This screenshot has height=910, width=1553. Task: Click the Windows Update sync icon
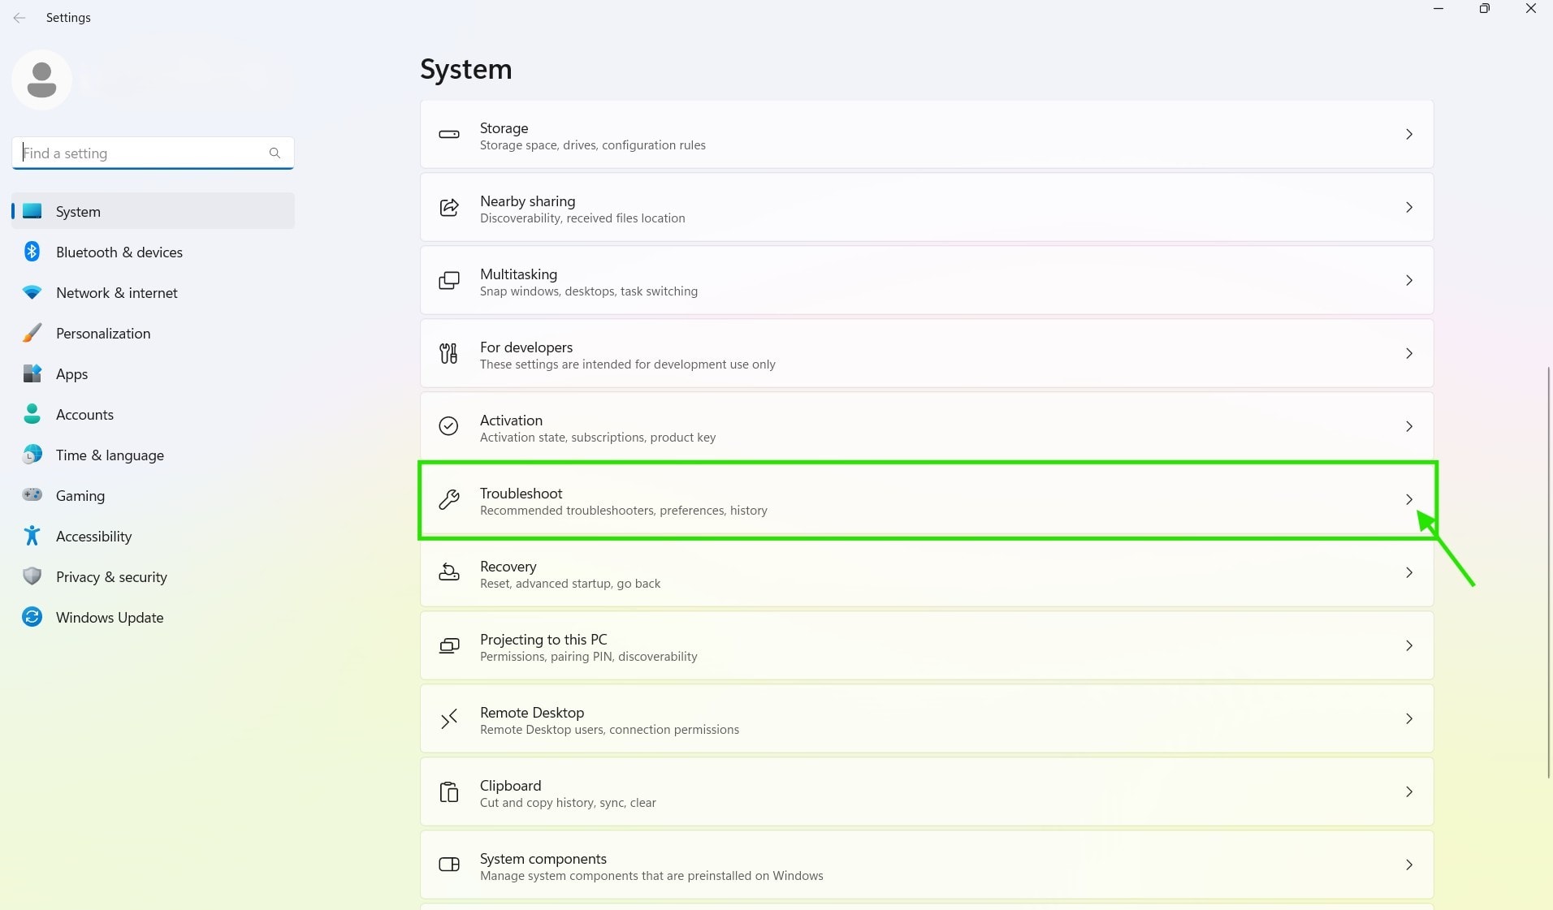click(32, 617)
